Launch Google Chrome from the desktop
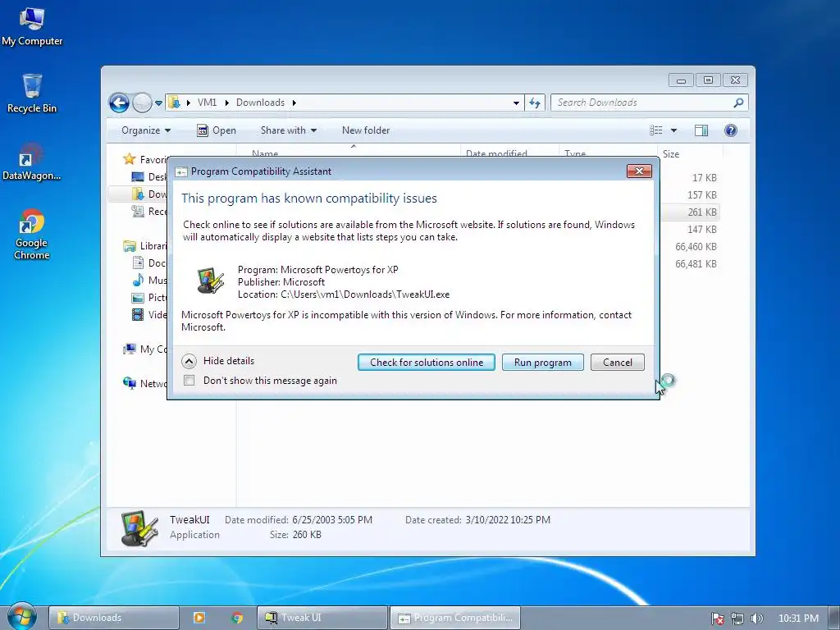This screenshot has height=630, width=840. (x=32, y=234)
